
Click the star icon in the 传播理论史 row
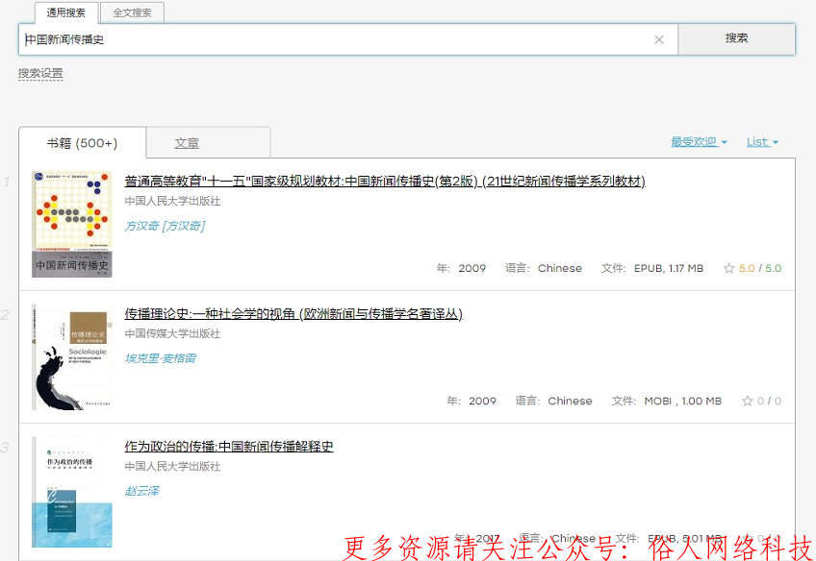pos(748,401)
